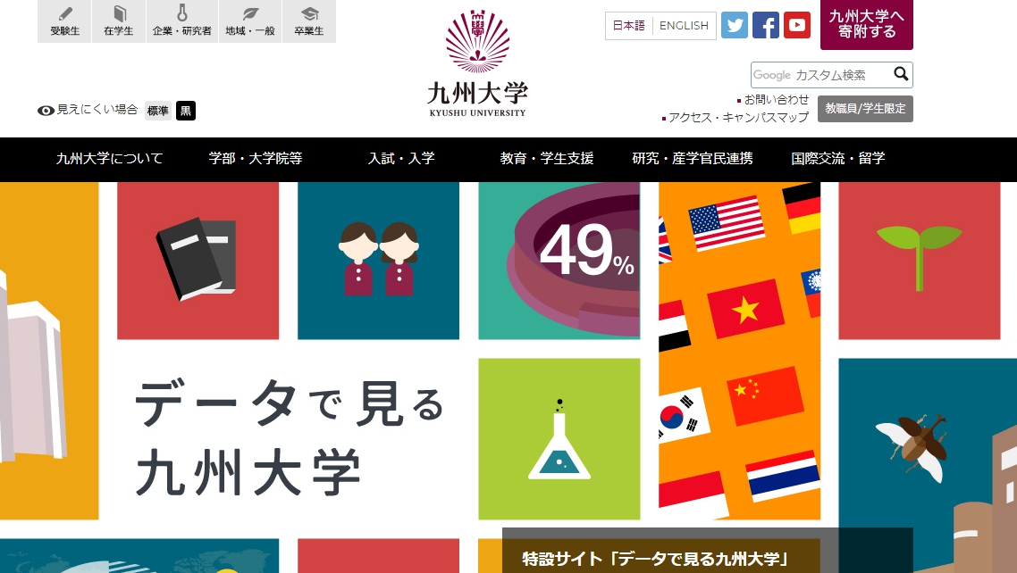Image resolution: width=1017 pixels, height=573 pixels.
Task: Open the YouTube icon link
Action: 797,25
